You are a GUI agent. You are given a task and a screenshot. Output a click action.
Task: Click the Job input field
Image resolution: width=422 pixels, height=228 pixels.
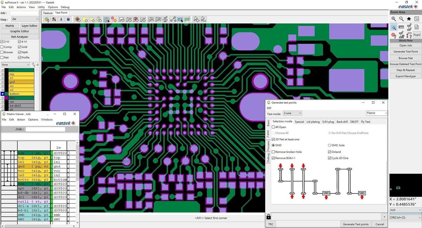click(x=24, y=13)
